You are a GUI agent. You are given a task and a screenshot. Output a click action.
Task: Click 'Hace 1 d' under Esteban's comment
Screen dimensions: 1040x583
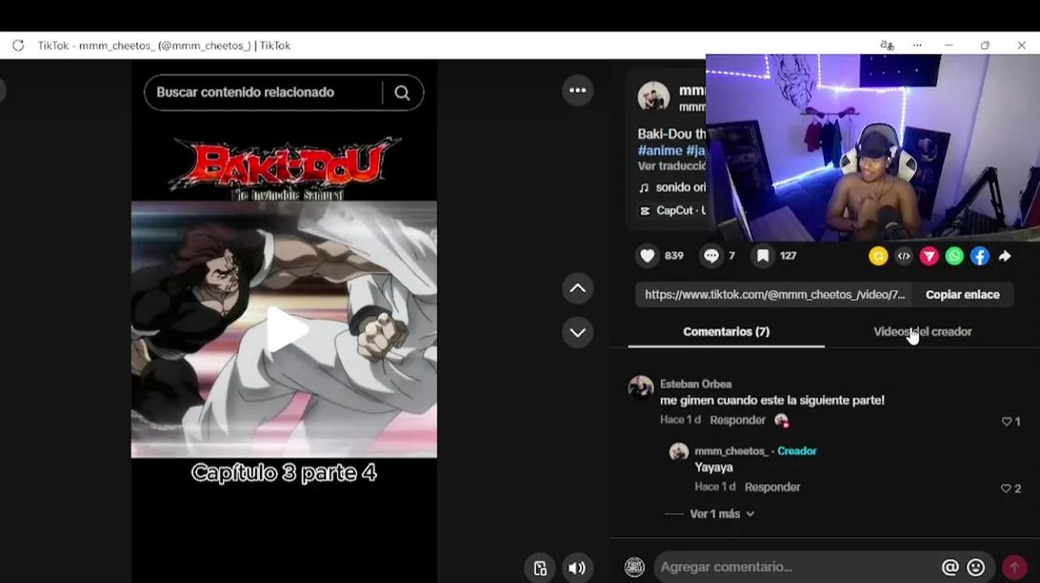680,419
